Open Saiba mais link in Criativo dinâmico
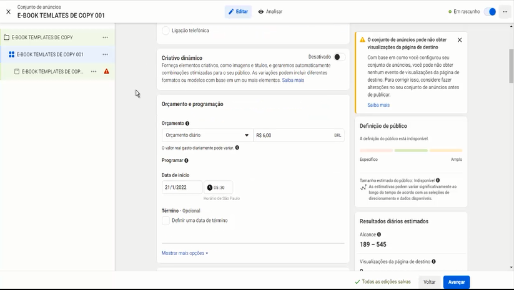 293,80
